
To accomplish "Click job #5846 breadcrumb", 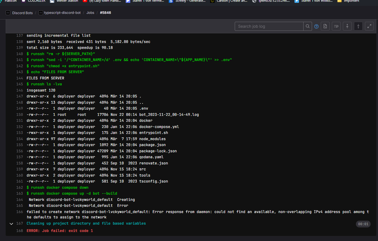I will pyautogui.click(x=105, y=13).
